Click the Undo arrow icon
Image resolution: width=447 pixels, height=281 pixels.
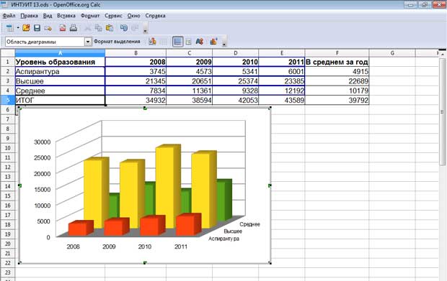124,28
